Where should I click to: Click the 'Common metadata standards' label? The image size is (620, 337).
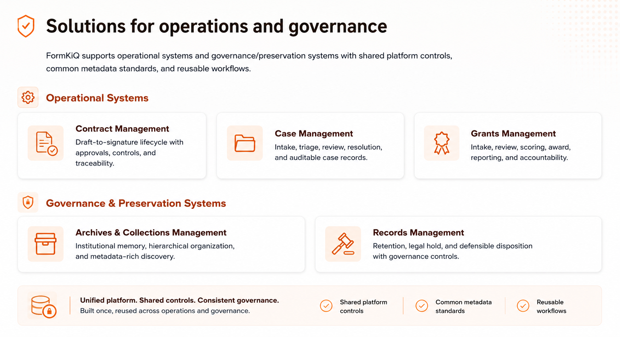(x=463, y=306)
